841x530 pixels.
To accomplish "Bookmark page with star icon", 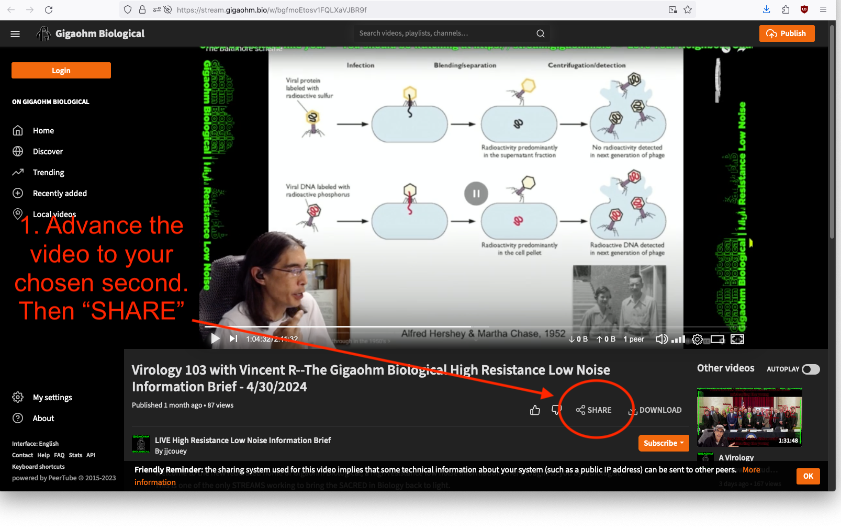I will [688, 9].
